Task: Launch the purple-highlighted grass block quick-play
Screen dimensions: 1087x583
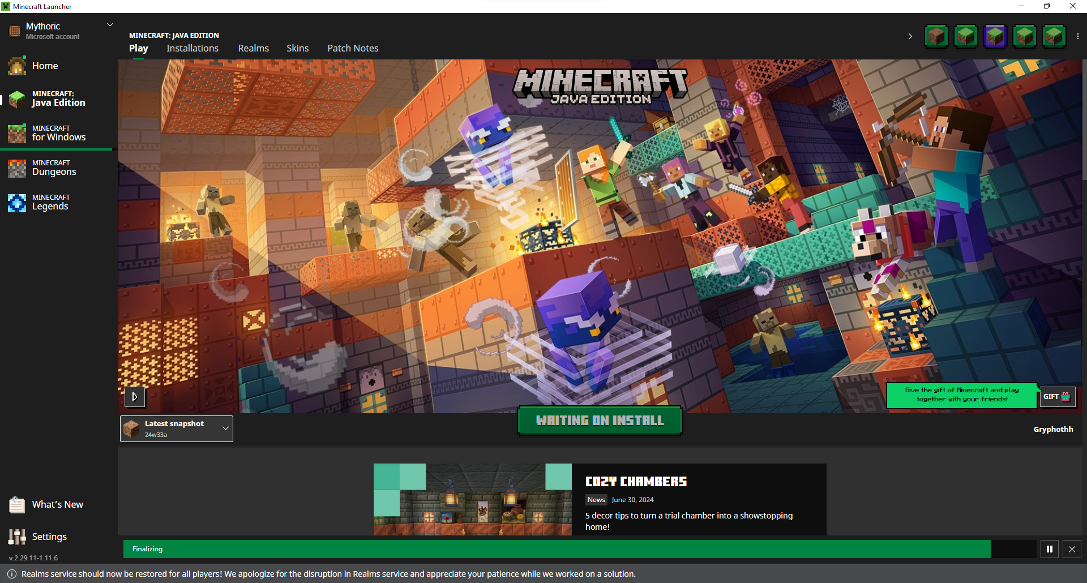Action: click(x=995, y=37)
